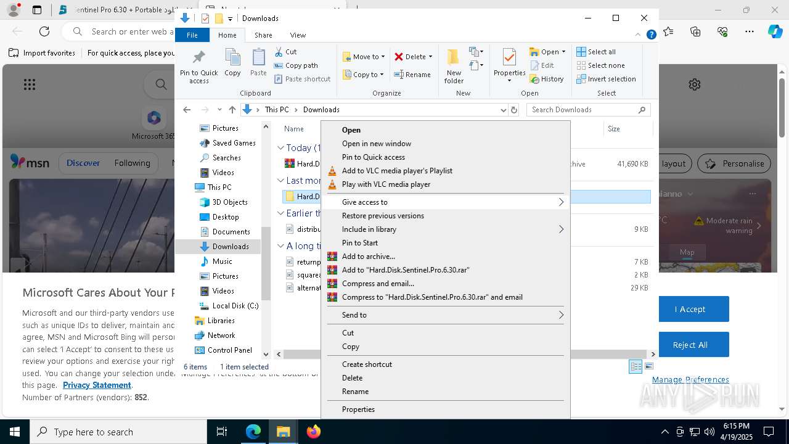
Task: Select the Discover feed tab
Action: click(x=83, y=163)
